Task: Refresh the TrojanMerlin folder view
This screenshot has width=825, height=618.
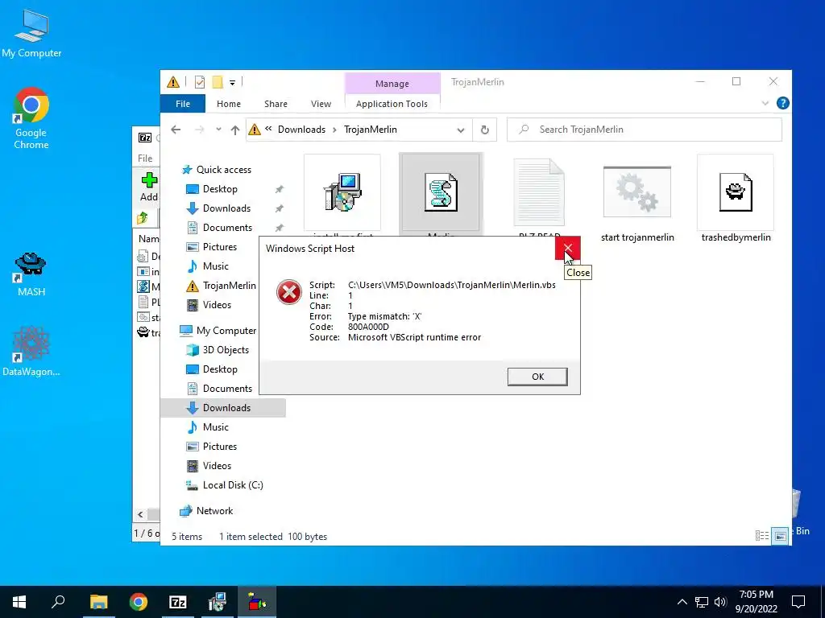Action: pos(484,130)
